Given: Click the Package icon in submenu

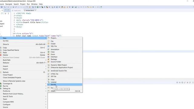Looking at the screenshot, I should 48,59.
